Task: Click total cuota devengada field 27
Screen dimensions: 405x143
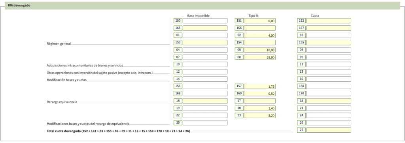Action: tap(329, 130)
